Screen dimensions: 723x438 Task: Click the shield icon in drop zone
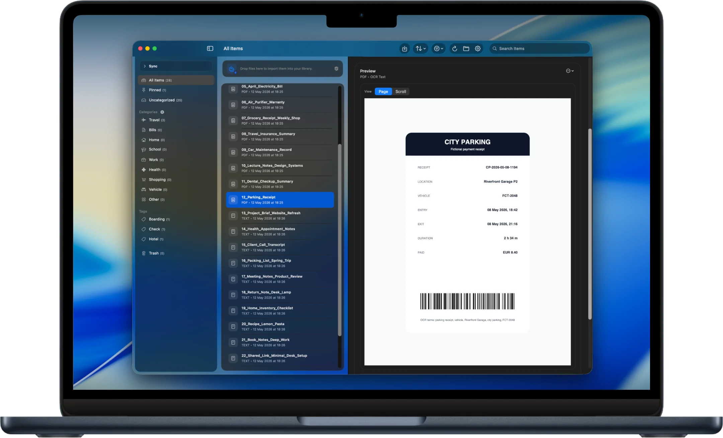tap(336, 69)
